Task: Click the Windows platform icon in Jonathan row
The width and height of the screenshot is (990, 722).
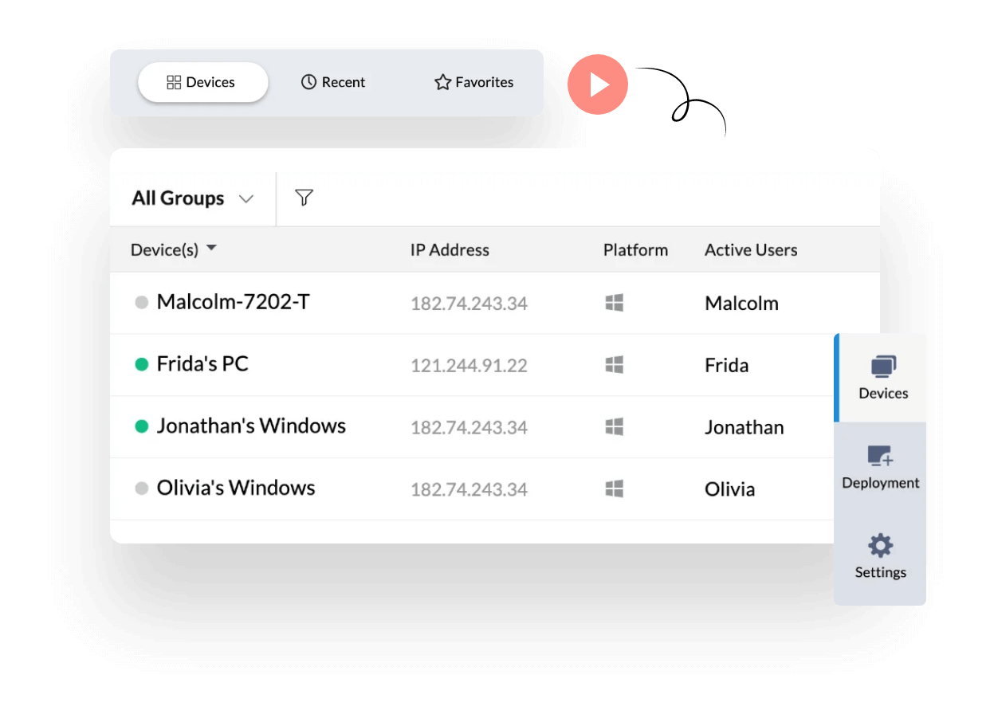Action: point(614,427)
